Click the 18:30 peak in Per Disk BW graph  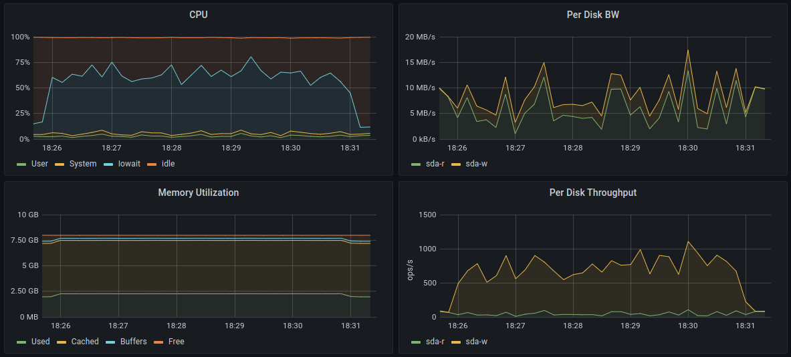pos(687,50)
